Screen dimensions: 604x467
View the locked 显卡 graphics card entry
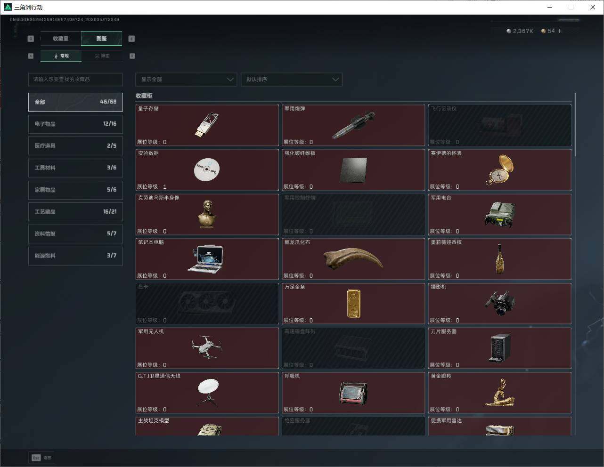pos(207,304)
